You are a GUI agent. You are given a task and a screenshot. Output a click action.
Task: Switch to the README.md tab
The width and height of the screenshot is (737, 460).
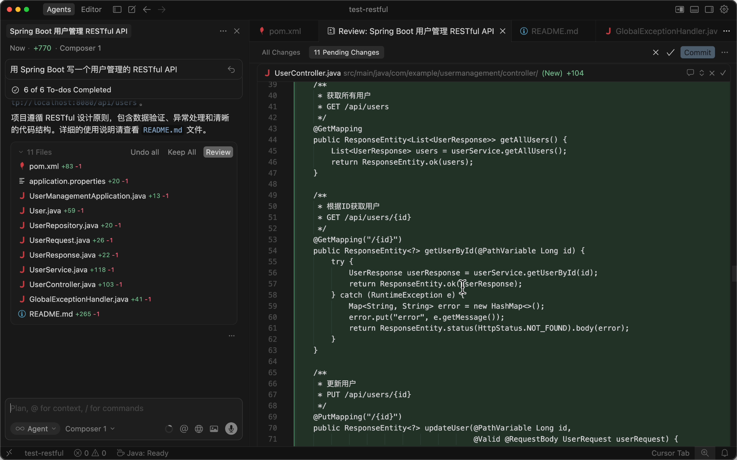click(x=554, y=31)
